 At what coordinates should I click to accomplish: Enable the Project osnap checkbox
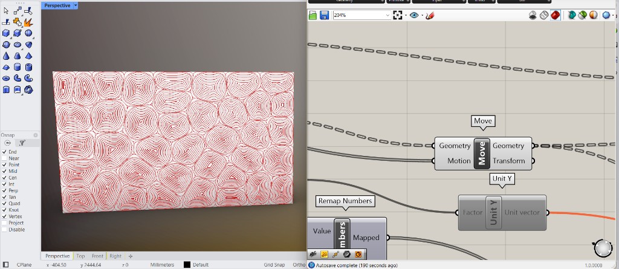[x=5, y=223]
